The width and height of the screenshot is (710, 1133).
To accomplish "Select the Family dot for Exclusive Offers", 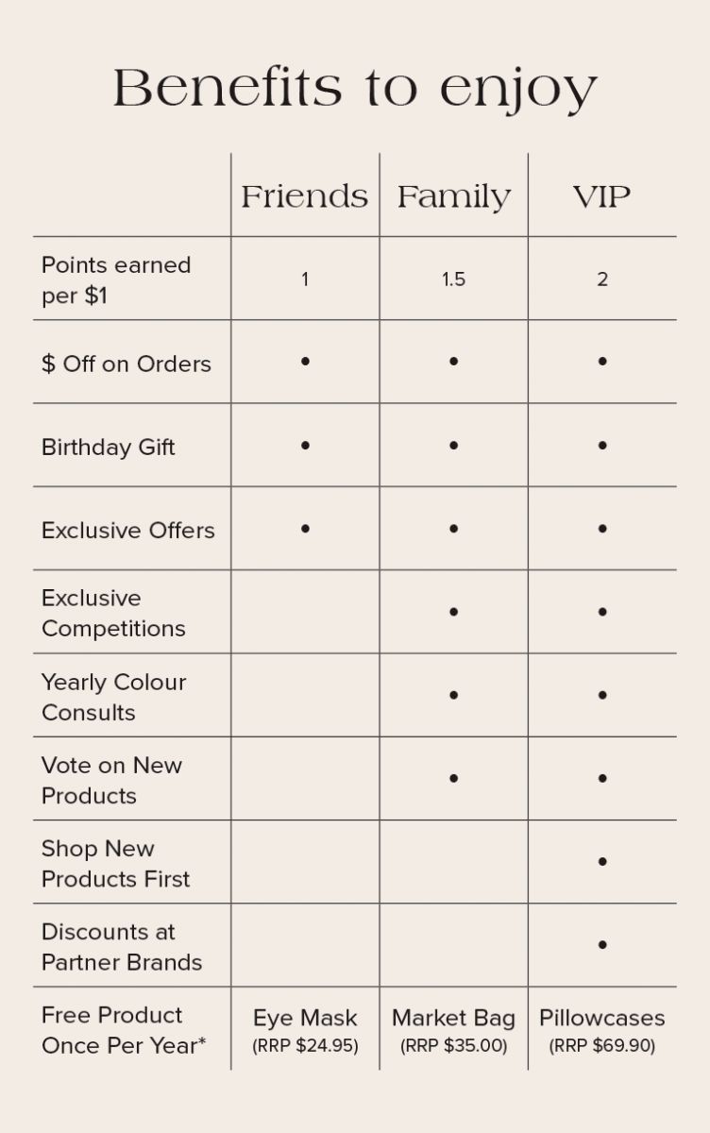I will coord(454,529).
